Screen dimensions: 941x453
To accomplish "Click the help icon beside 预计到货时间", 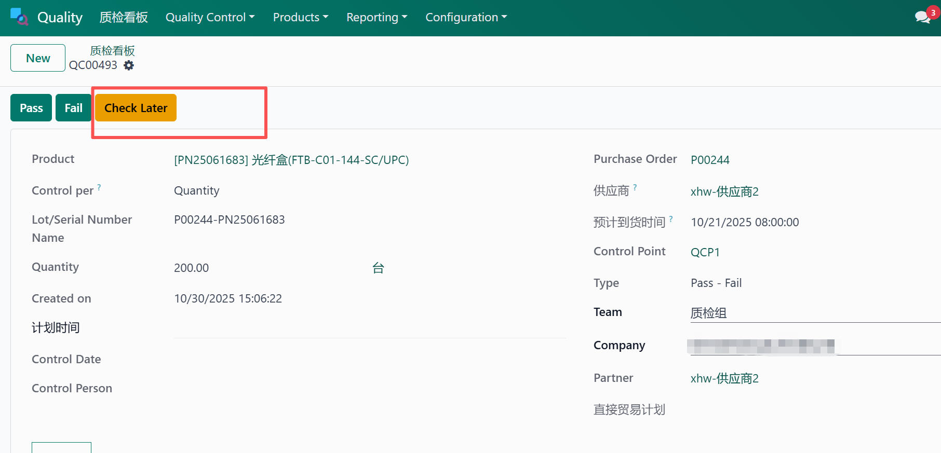I will tap(671, 219).
